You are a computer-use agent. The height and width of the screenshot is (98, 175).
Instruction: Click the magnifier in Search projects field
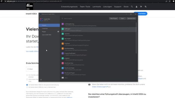click(x=62, y=19)
